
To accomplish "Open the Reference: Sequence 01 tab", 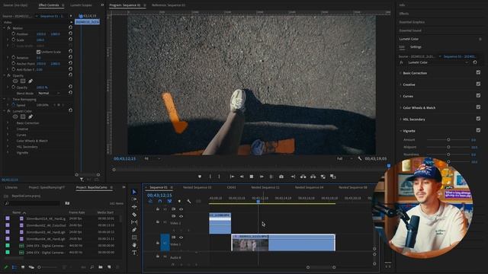I will click(169, 5).
